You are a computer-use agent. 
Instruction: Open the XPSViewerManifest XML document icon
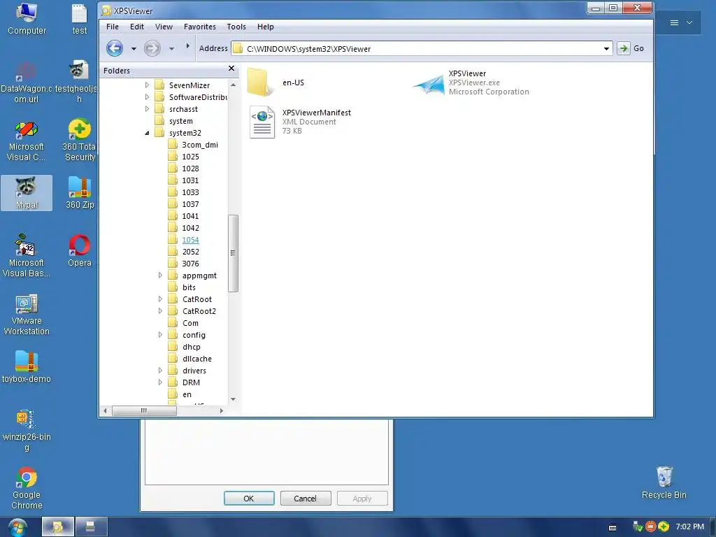point(262,122)
